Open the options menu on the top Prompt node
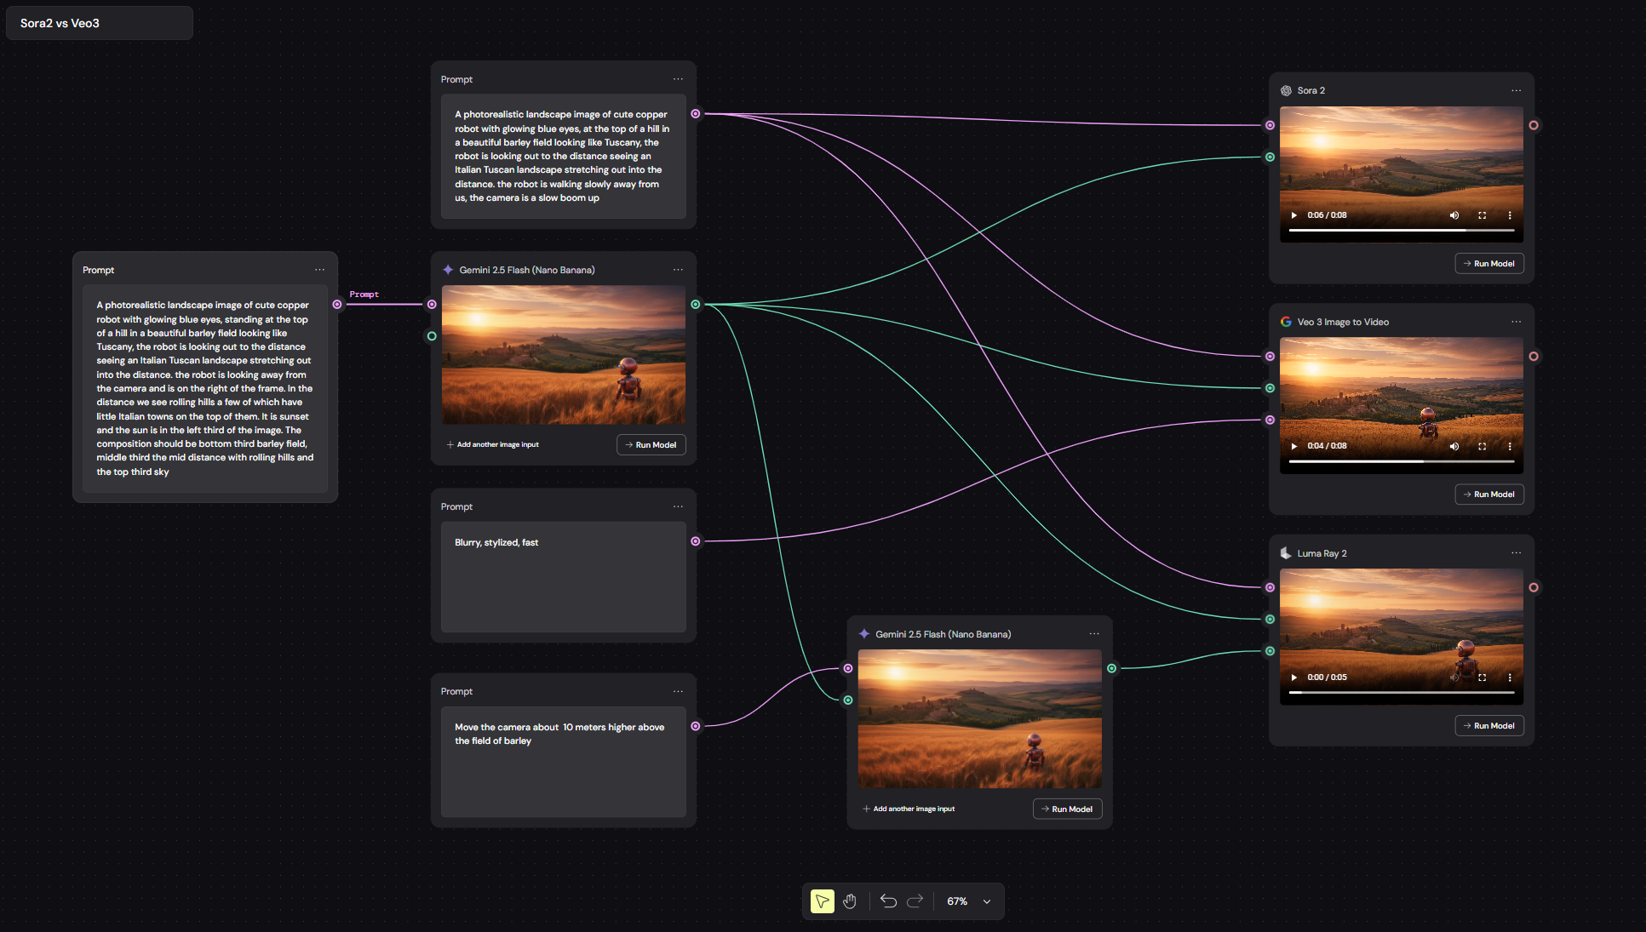Image resolution: width=1646 pixels, height=932 pixels. point(678,78)
